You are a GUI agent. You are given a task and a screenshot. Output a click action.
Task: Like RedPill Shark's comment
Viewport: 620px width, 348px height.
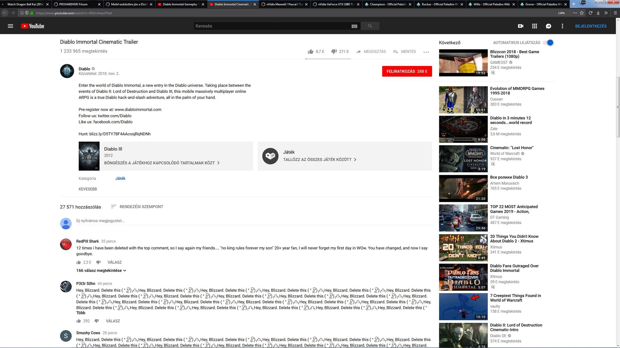pos(79,262)
